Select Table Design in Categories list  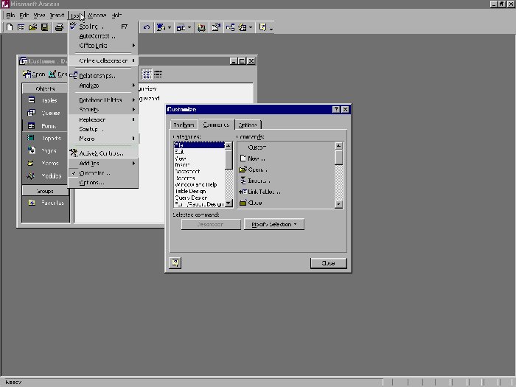point(192,190)
